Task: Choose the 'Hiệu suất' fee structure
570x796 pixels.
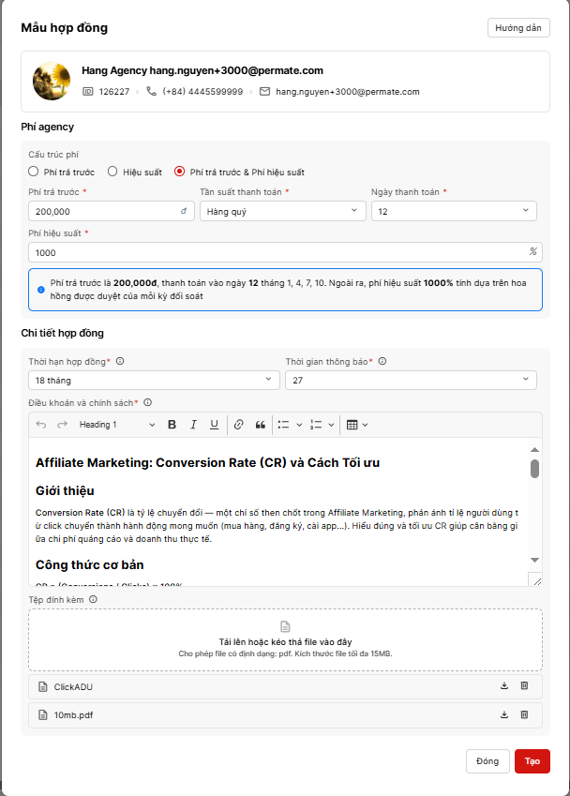Action: point(113,173)
